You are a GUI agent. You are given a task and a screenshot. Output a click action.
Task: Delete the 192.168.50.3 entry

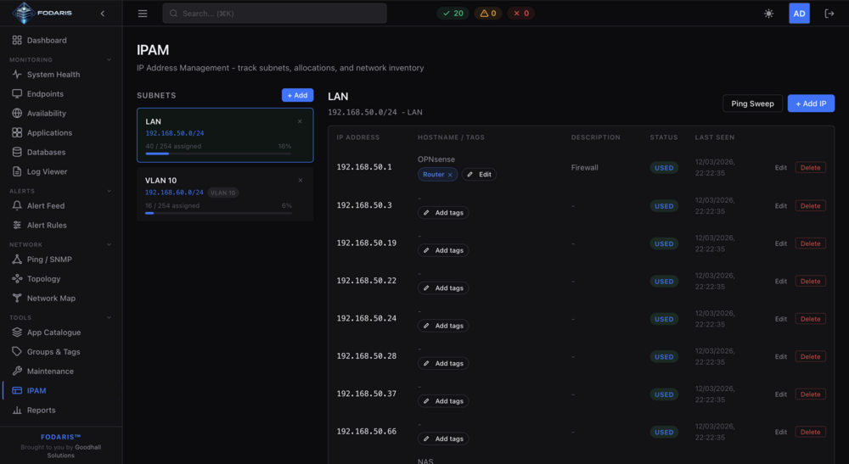pos(810,206)
